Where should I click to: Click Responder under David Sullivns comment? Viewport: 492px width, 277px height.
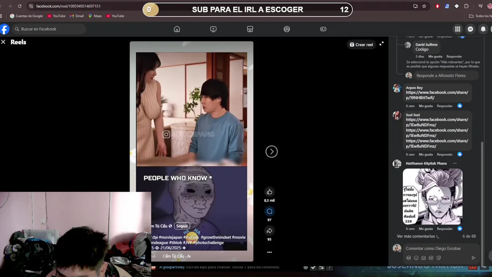click(x=454, y=56)
